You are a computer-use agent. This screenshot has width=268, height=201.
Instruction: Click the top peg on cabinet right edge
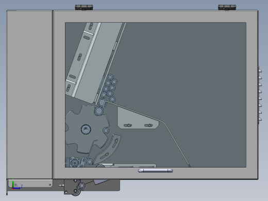[x=260, y=71]
